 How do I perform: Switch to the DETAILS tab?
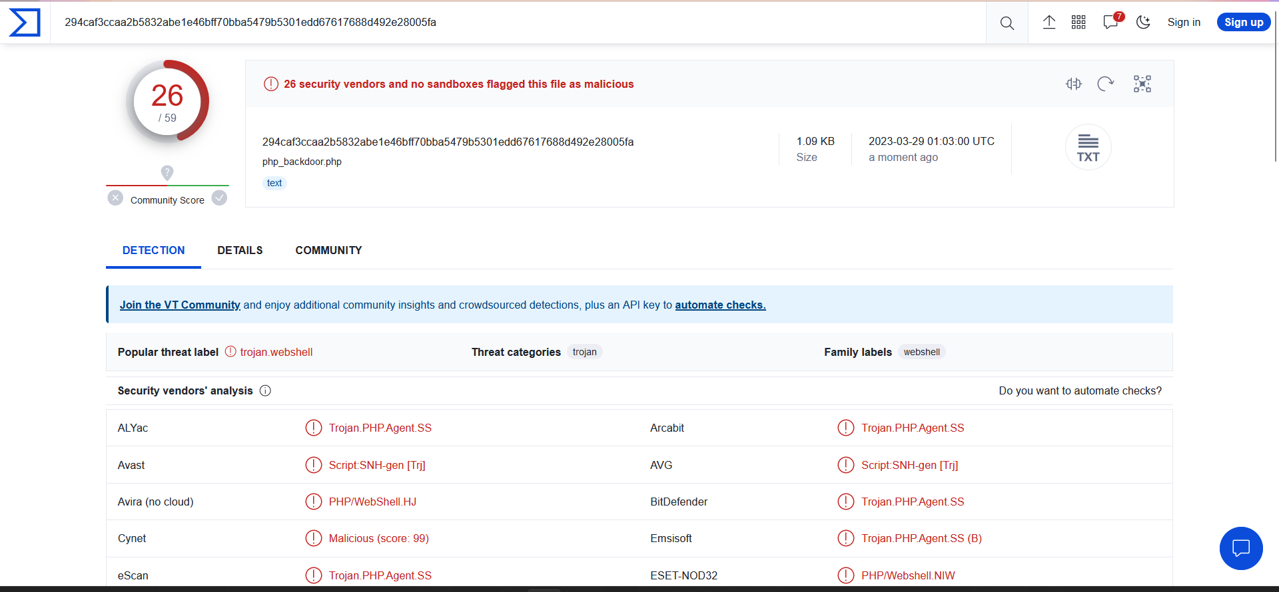pos(240,251)
